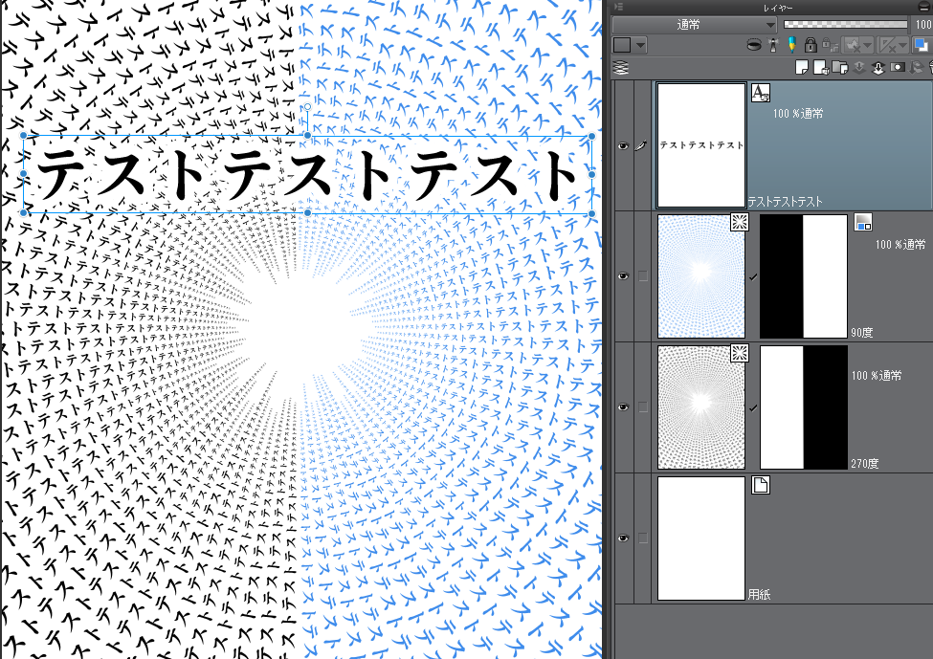Click the ruler display range icon
Image resolution: width=933 pixels, height=659 pixels.
click(x=888, y=45)
